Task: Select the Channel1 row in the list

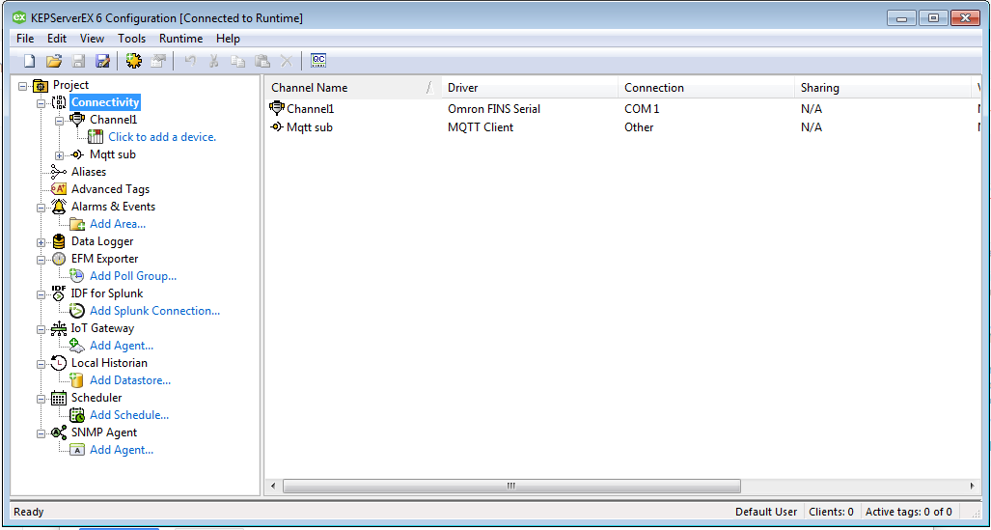Action: pyautogui.click(x=622, y=109)
